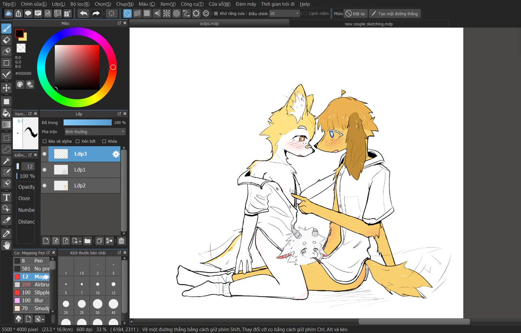Download cloud brush icon in brush panel

point(19,319)
